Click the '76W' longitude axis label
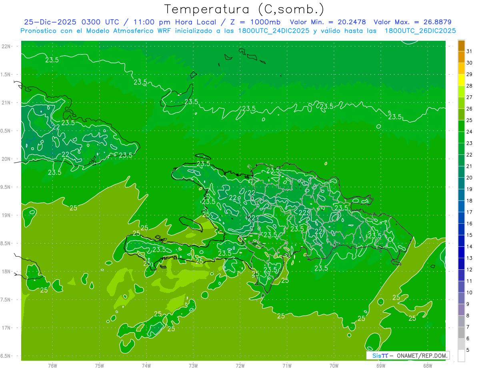The height and width of the screenshot is (371, 480). click(52, 365)
